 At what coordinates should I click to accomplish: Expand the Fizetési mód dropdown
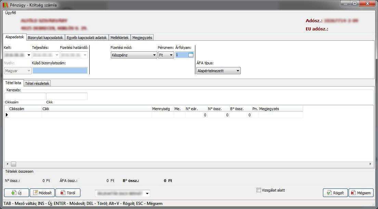154,55
